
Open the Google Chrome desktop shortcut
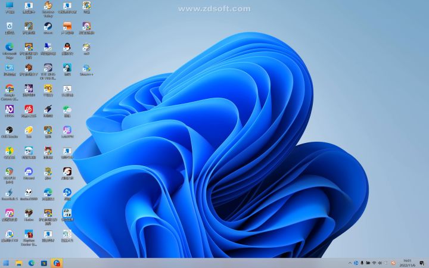(x=10, y=92)
